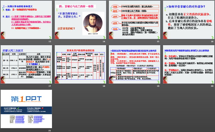Select slide 20 thumbnail listing revolution leaders
Image resolution: width=215 pixels, height=132 pixels.
click(189, 64)
